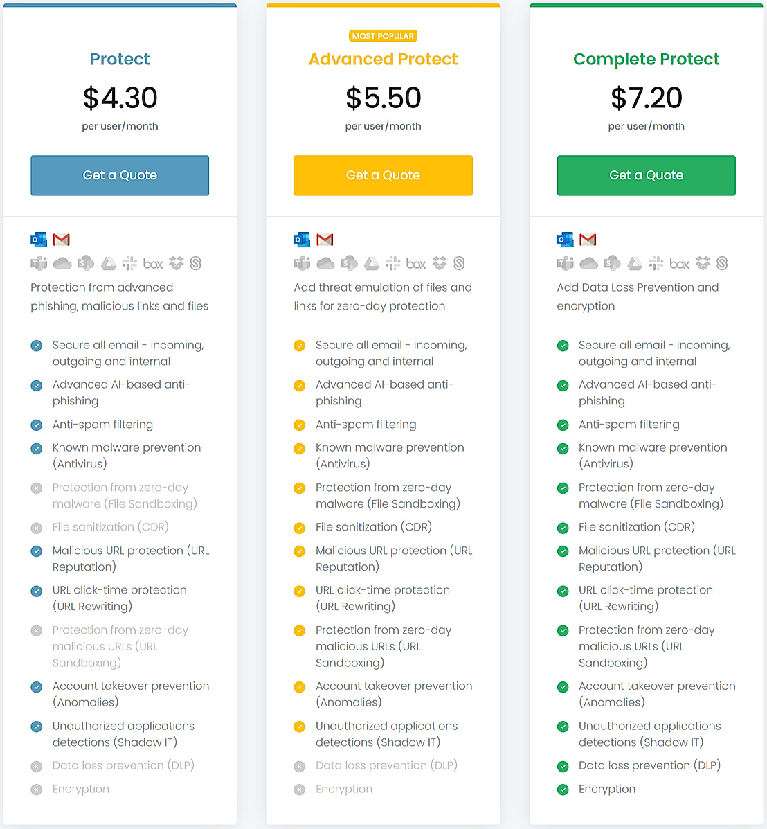Image resolution: width=767 pixels, height=829 pixels.
Task: Click Get a Quote for the Protect plan
Action: pyautogui.click(x=120, y=175)
